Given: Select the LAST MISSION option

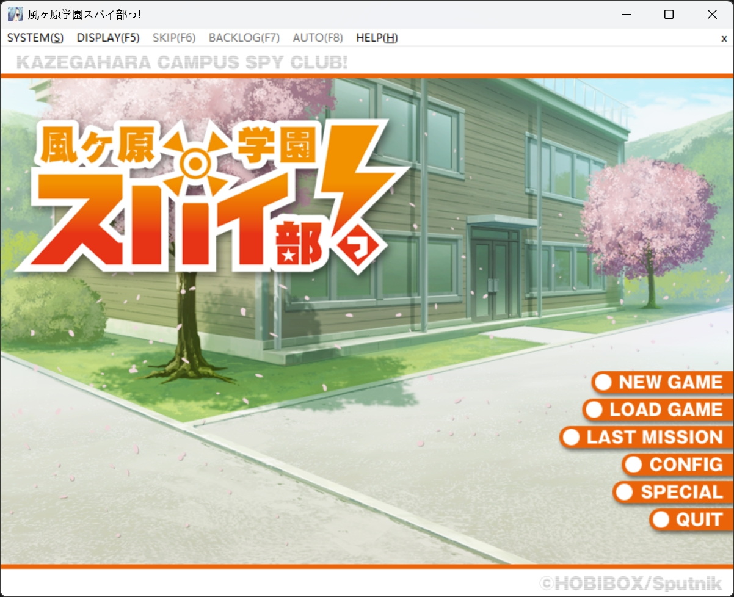Looking at the screenshot, I should point(647,438).
